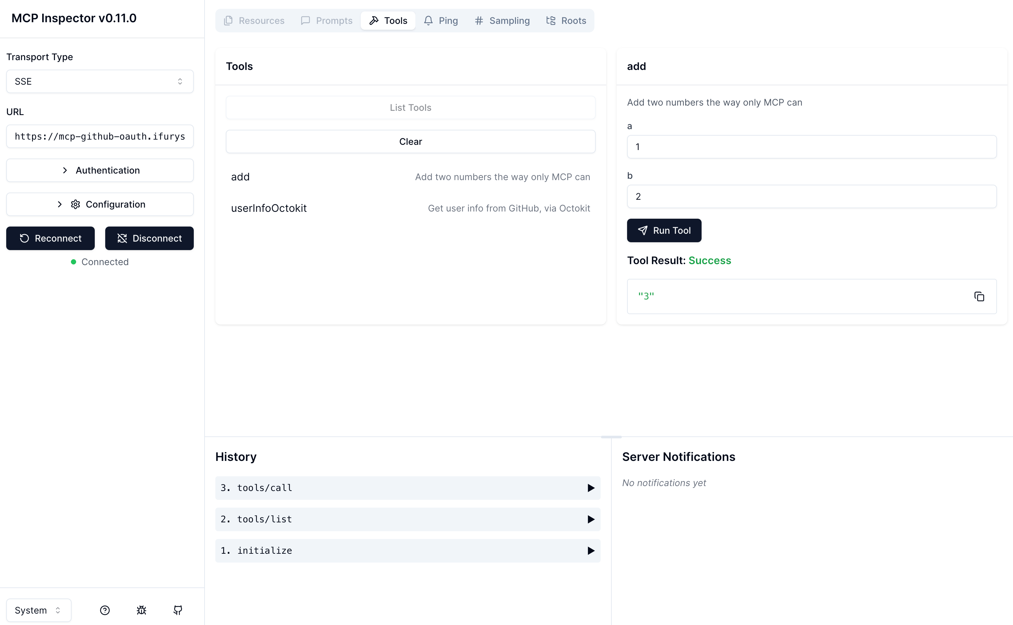Click the 'Tool Result: Success' status text

click(679, 261)
